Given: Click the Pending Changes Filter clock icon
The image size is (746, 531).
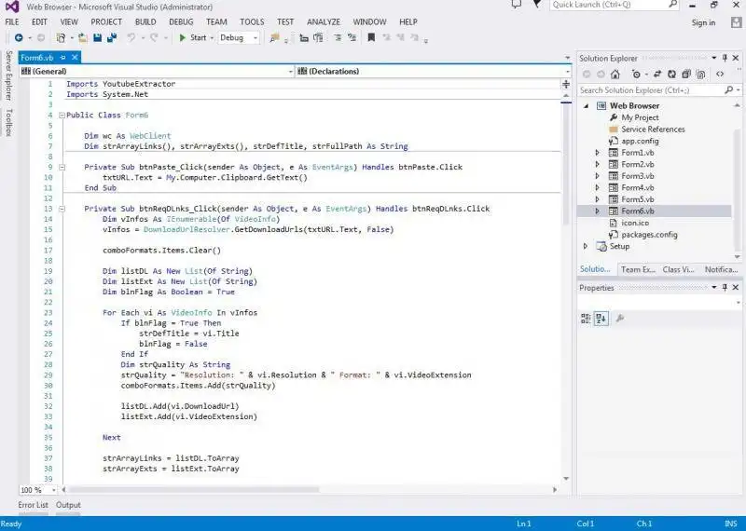Looking at the screenshot, I should coord(636,75).
